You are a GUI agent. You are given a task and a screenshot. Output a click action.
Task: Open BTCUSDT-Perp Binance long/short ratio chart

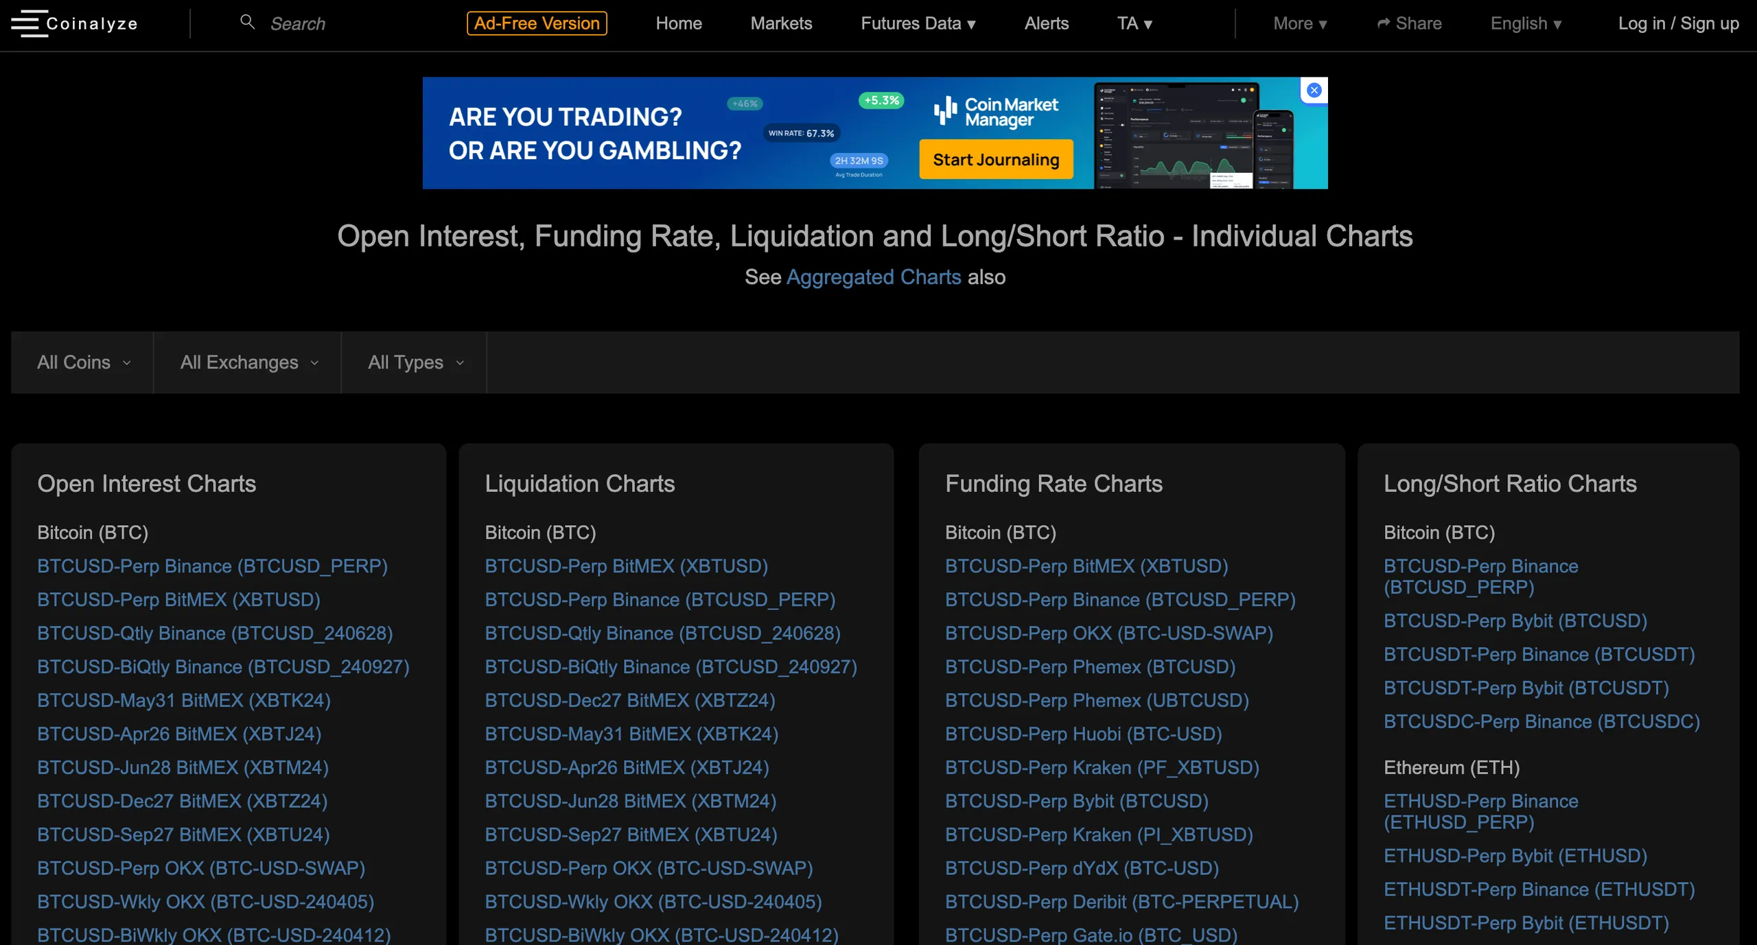click(x=1539, y=655)
